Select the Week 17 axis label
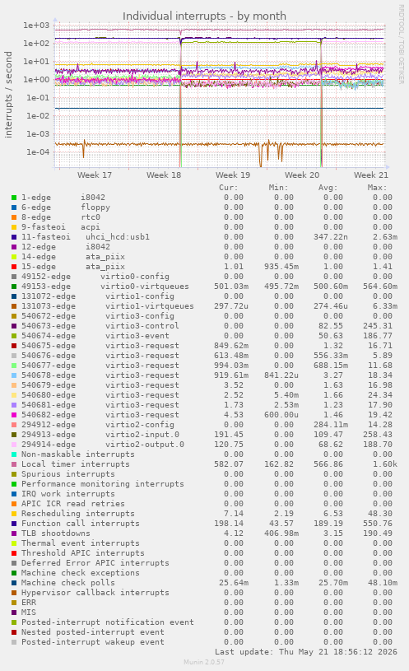Image resolution: width=409 pixels, height=671 pixels. [x=94, y=175]
